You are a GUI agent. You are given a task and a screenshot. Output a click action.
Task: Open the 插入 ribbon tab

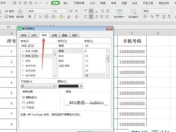click(66, 3)
